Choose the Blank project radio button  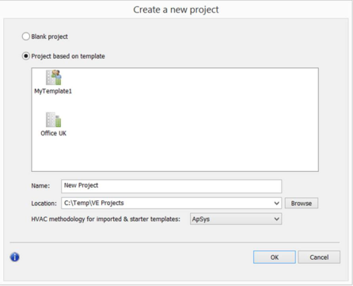pyautogui.click(x=26, y=36)
